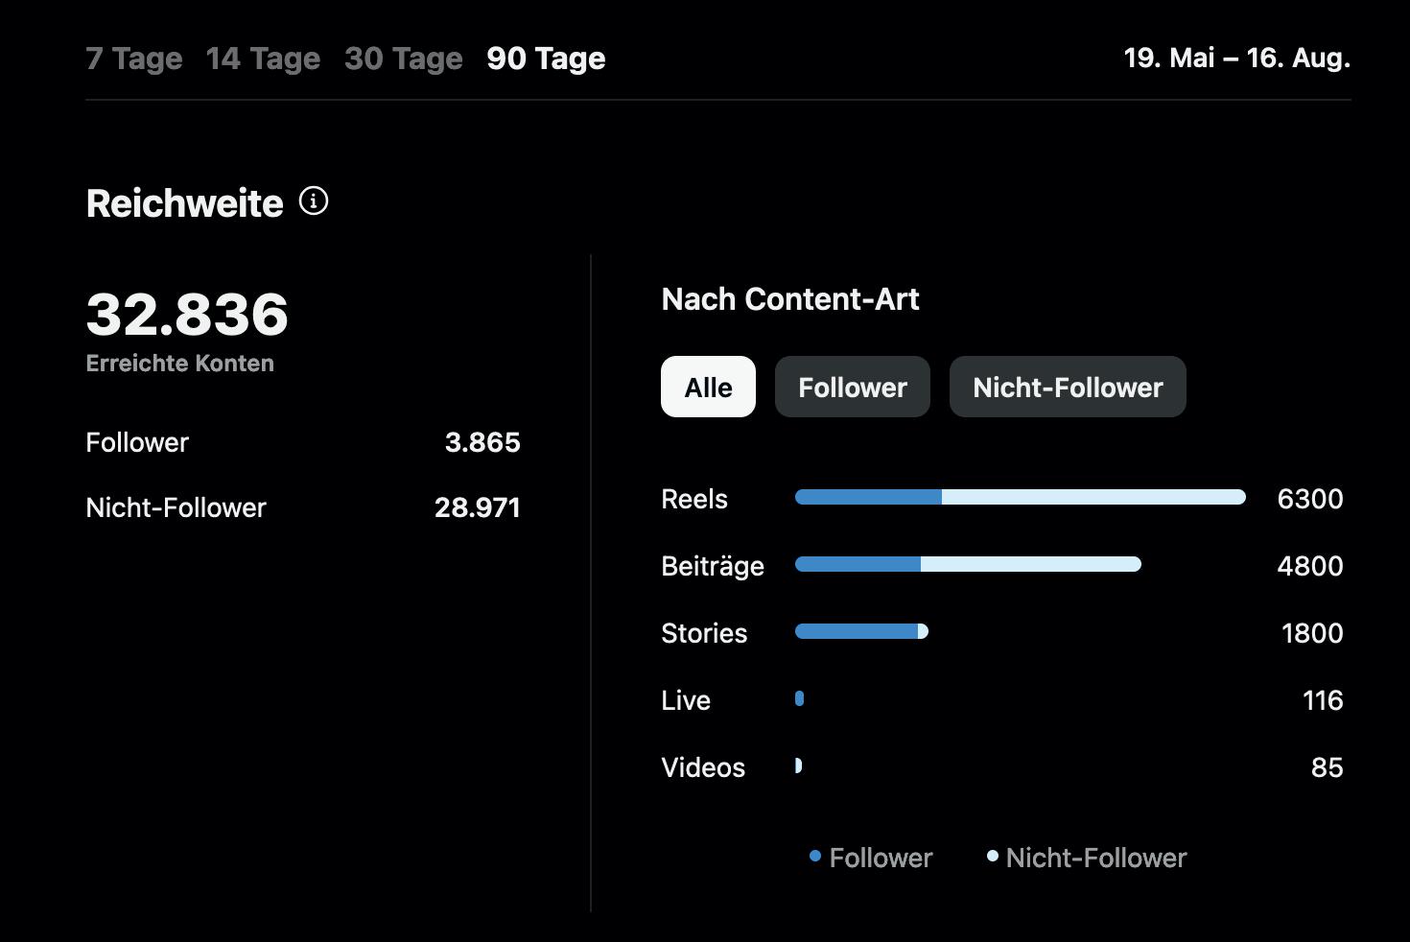Viewport: 1410px width, 942px height.
Task: Click the blue Follower legend dot
Action: click(x=815, y=856)
